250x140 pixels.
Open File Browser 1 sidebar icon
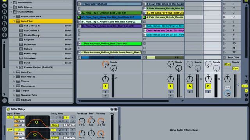[x=4, y=12]
